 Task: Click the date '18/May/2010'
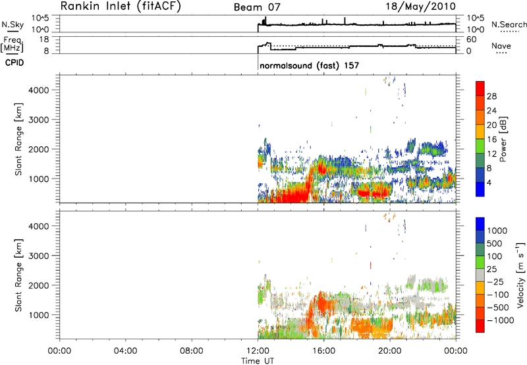(x=420, y=7)
